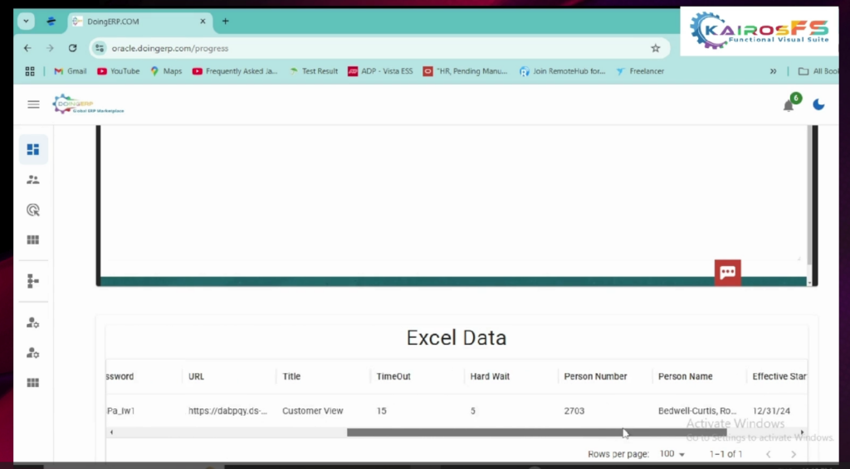Open the notifications bell icon
The width and height of the screenshot is (850, 469).
(x=789, y=105)
